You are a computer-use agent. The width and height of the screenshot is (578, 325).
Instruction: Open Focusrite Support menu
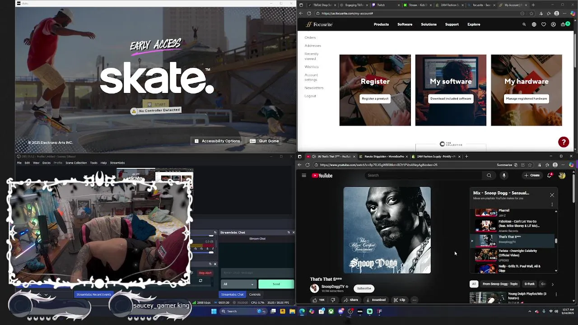(x=452, y=24)
